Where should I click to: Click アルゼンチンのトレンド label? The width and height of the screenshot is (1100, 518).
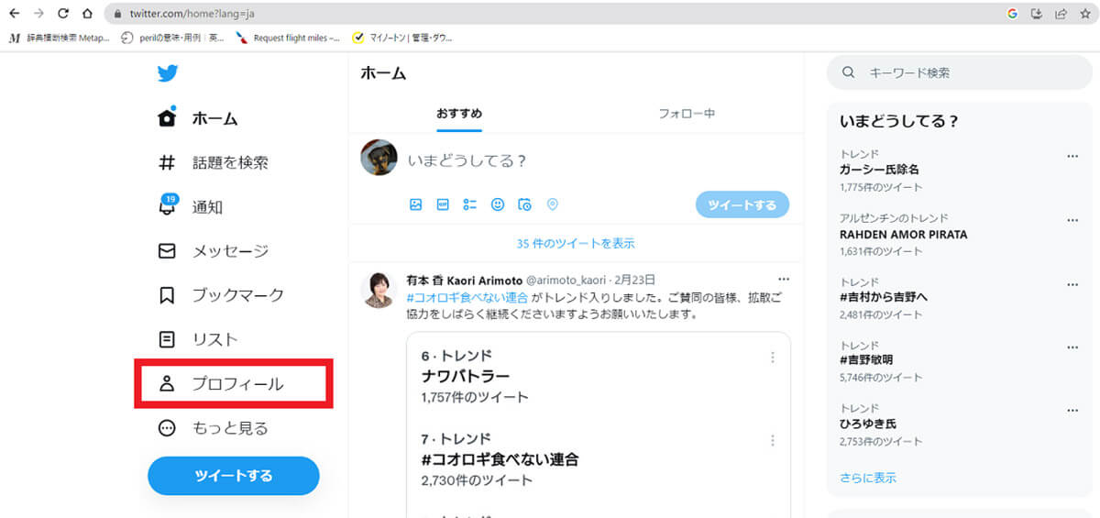point(894,218)
